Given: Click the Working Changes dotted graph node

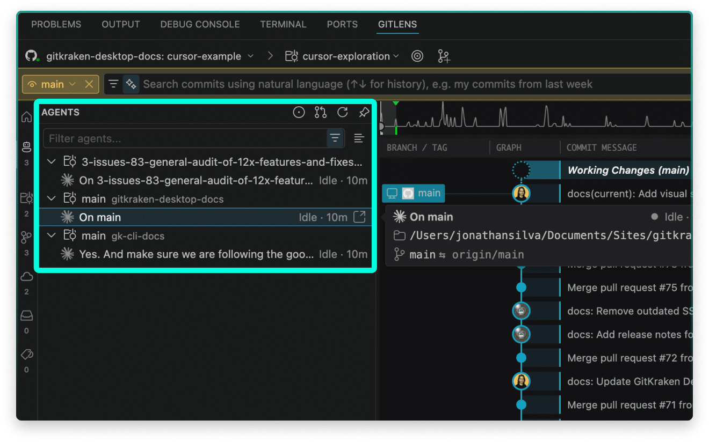Looking at the screenshot, I should pyautogui.click(x=521, y=170).
